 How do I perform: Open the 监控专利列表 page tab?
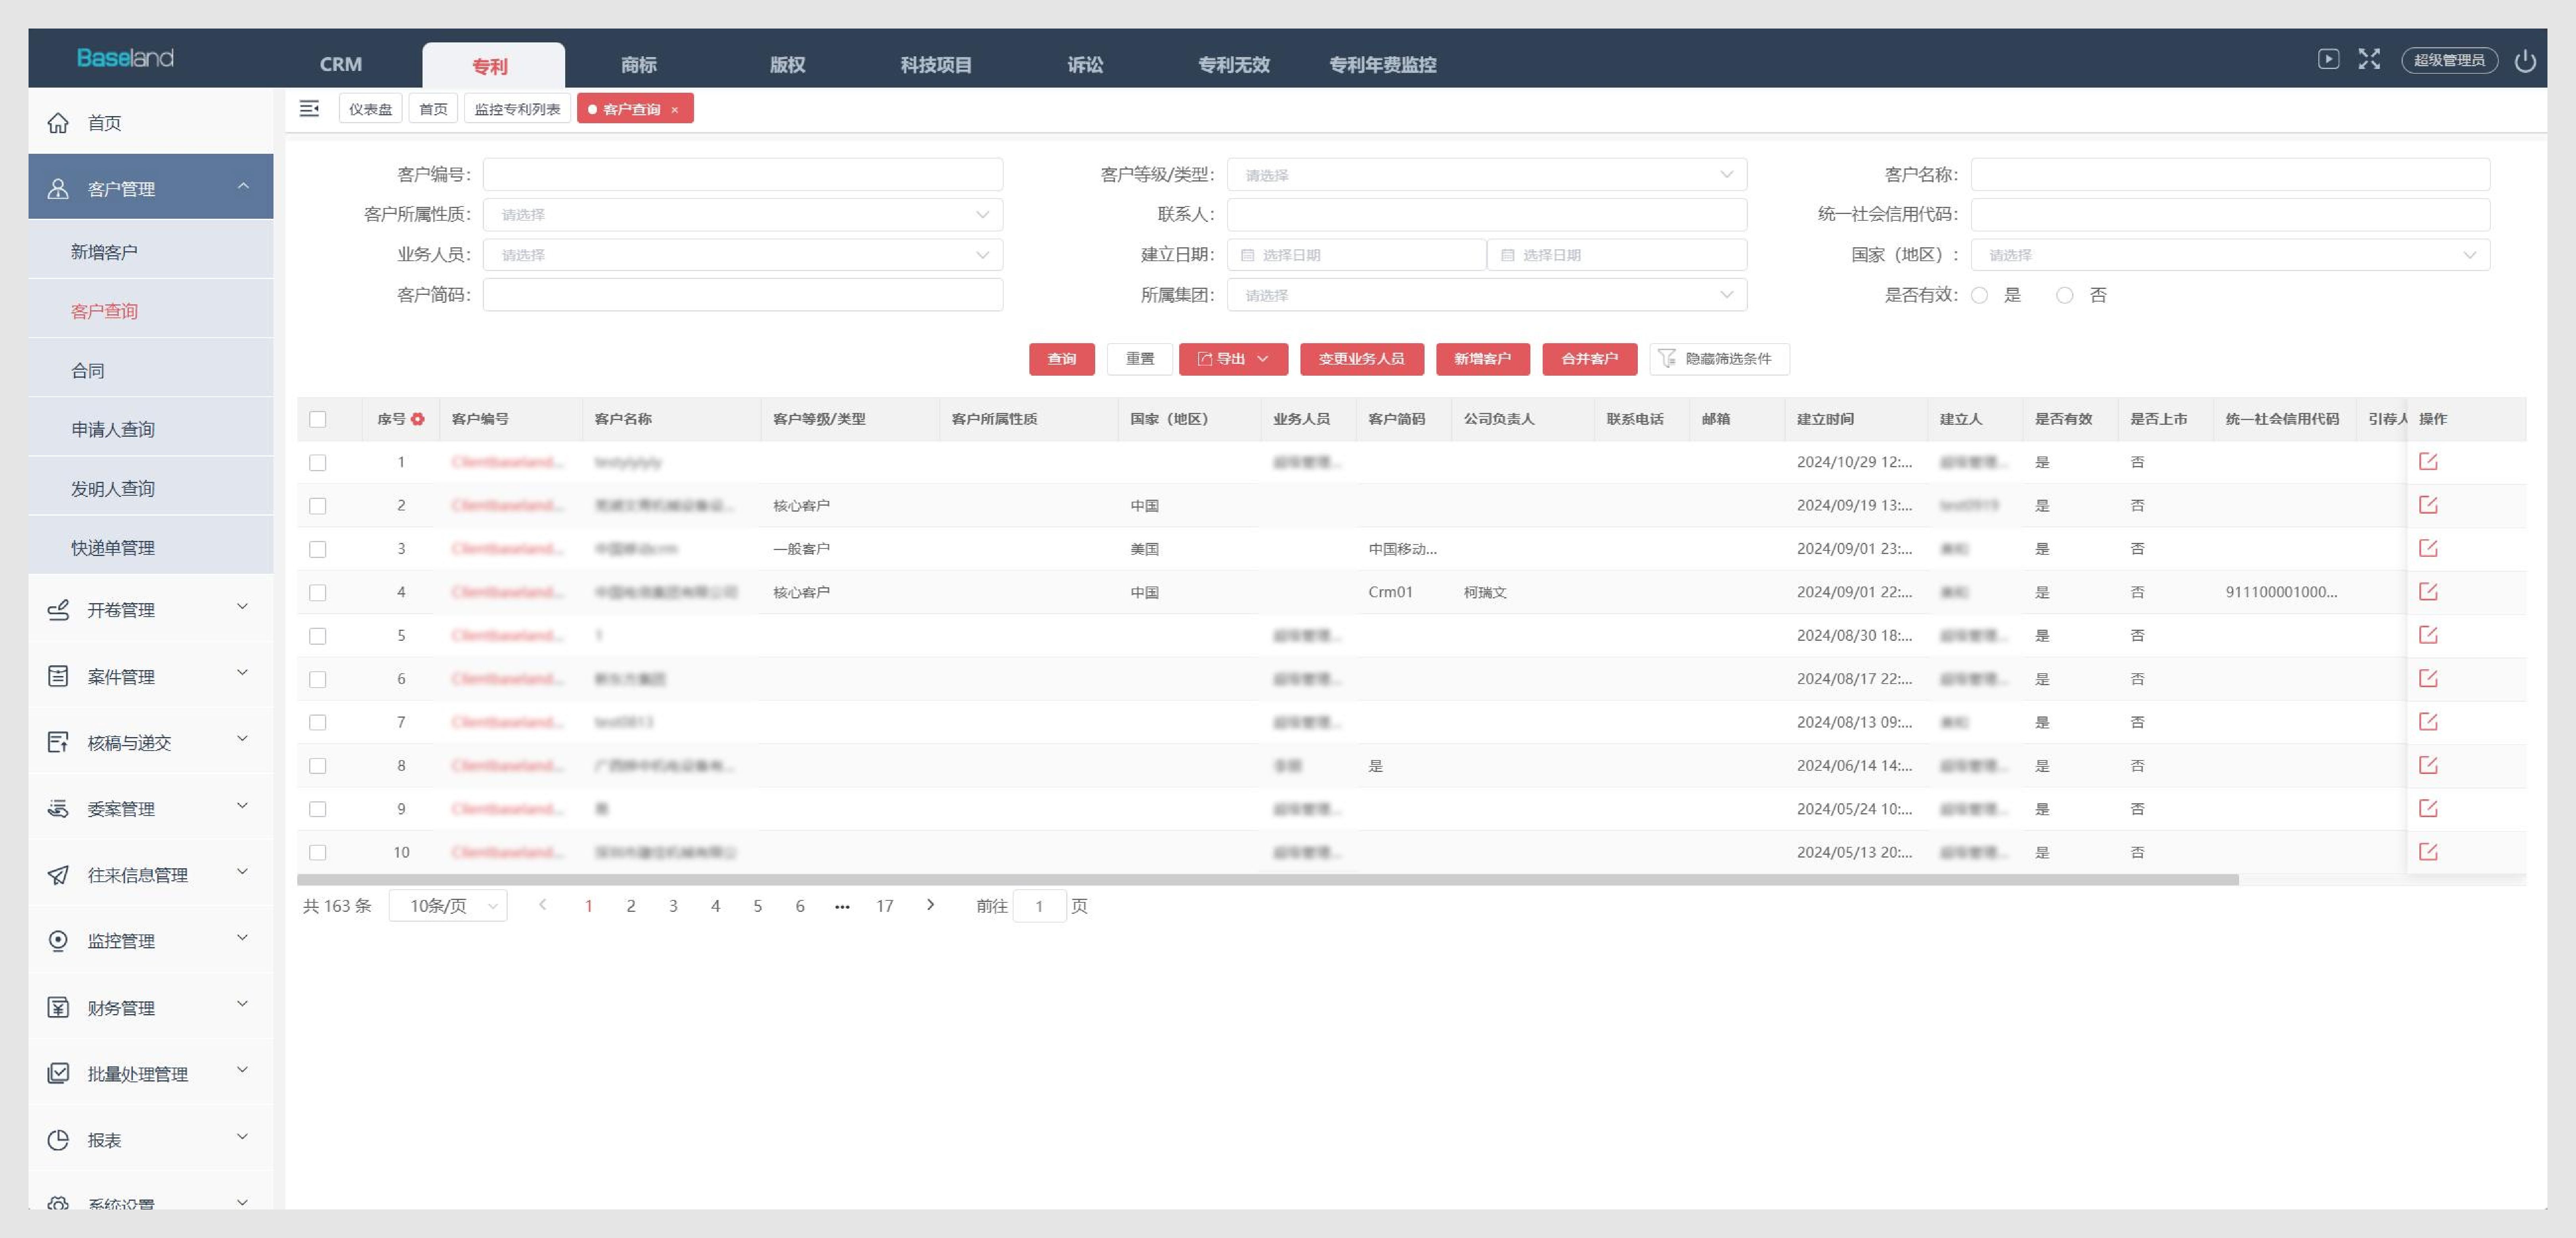click(x=517, y=109)
